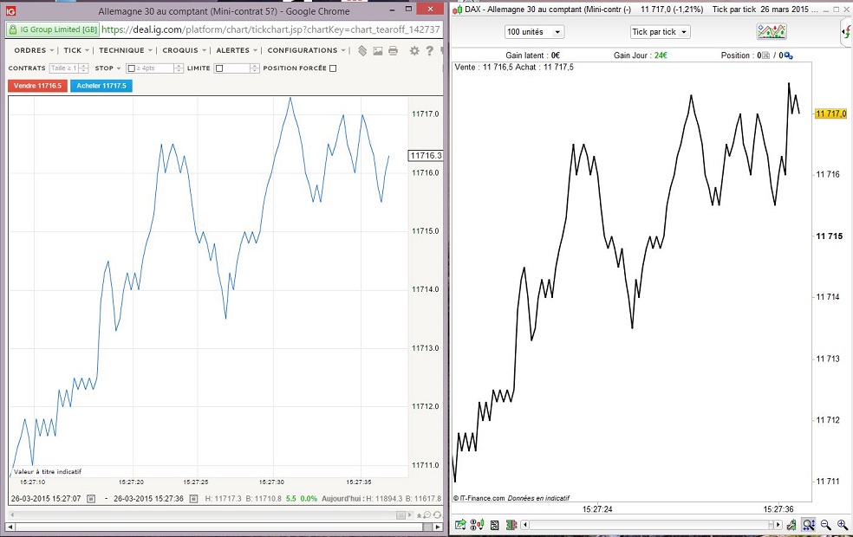Click the start date 26-03-2015 15:27:07
The height and width of the screenshot is (537, 853).
[46, 498]
